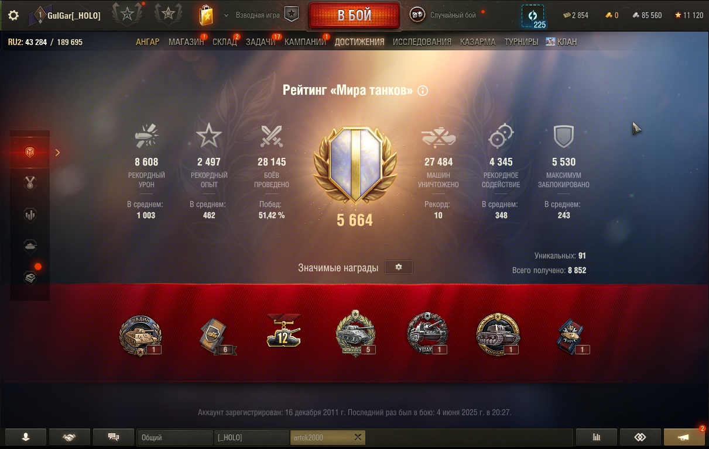Switch to the АНГАР tab
This screenshot has width=709, height=449.
click(148, 42)
